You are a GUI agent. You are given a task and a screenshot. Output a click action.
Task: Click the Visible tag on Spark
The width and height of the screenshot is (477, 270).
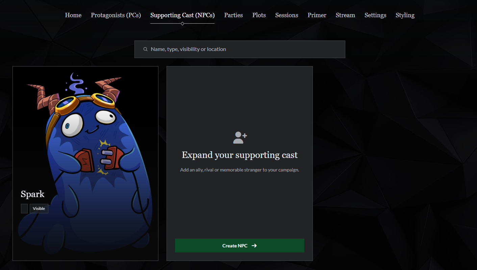tap(39, 209)
